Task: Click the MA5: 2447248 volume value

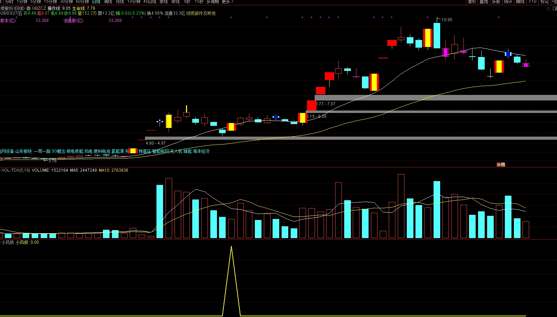Action: pos(83,170)
